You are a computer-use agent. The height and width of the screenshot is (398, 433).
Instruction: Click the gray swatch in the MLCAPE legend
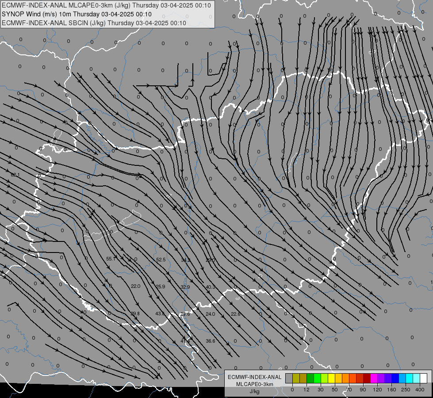289,378
